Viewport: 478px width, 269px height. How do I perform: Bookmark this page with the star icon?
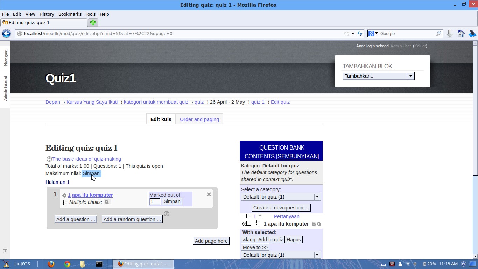346,34
